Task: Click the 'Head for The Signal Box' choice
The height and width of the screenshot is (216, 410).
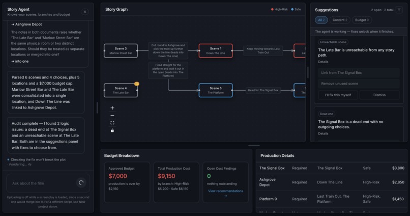Action: coord(263,90)
